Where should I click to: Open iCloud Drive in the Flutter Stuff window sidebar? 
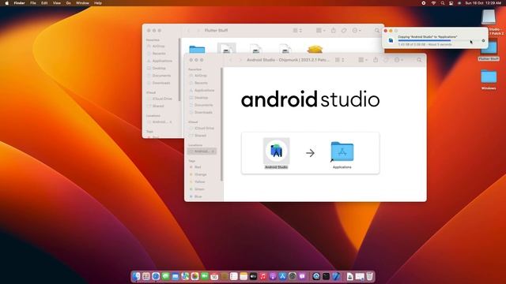[x=160, y=99]
